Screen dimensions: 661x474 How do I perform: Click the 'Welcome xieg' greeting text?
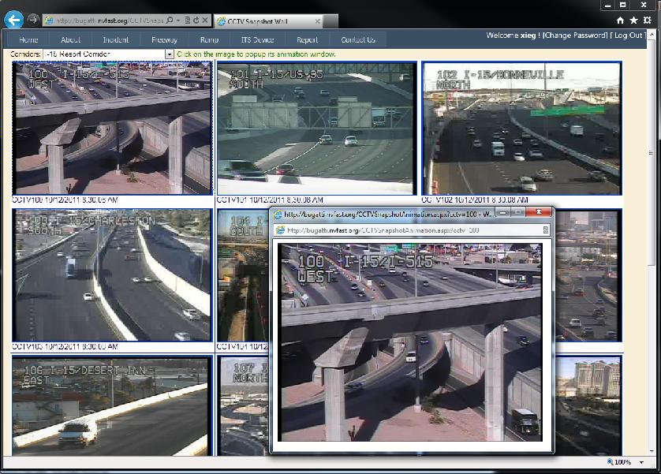tap(513, 35)
